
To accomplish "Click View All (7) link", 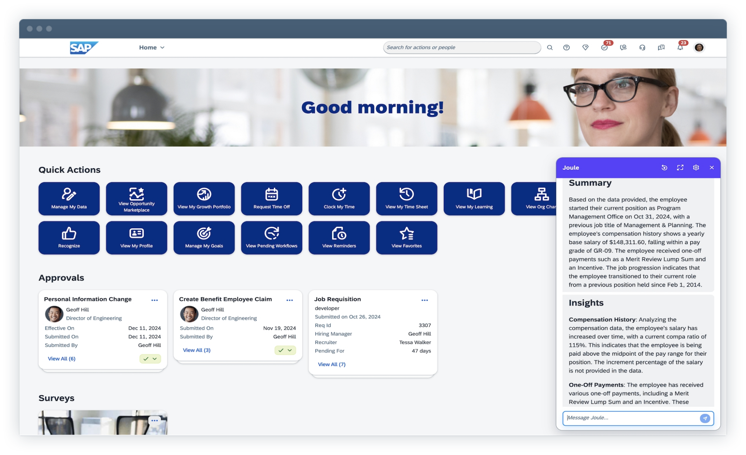I will [x=332, y=365].
